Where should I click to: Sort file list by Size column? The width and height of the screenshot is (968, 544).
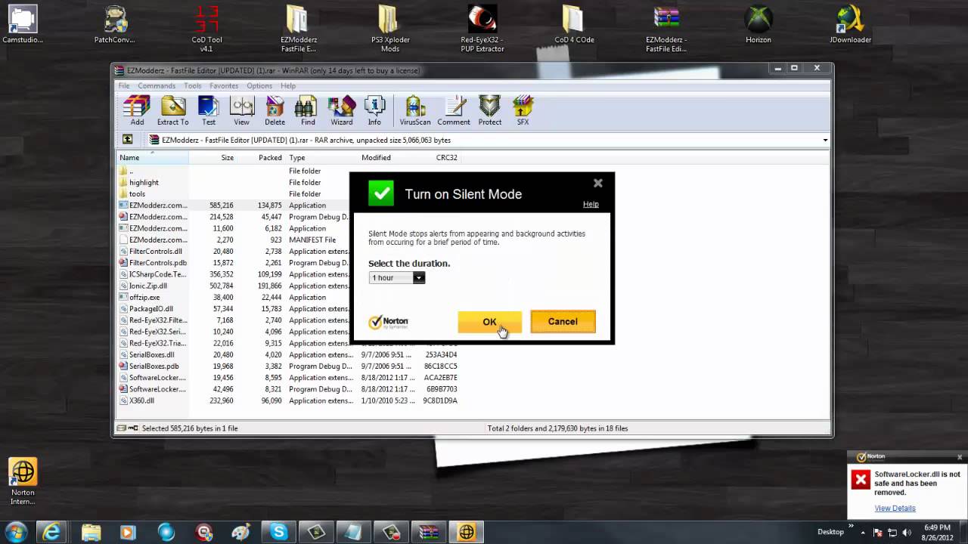[213, 157]
